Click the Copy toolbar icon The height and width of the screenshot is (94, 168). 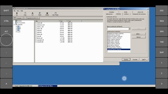tap(25, 14)
